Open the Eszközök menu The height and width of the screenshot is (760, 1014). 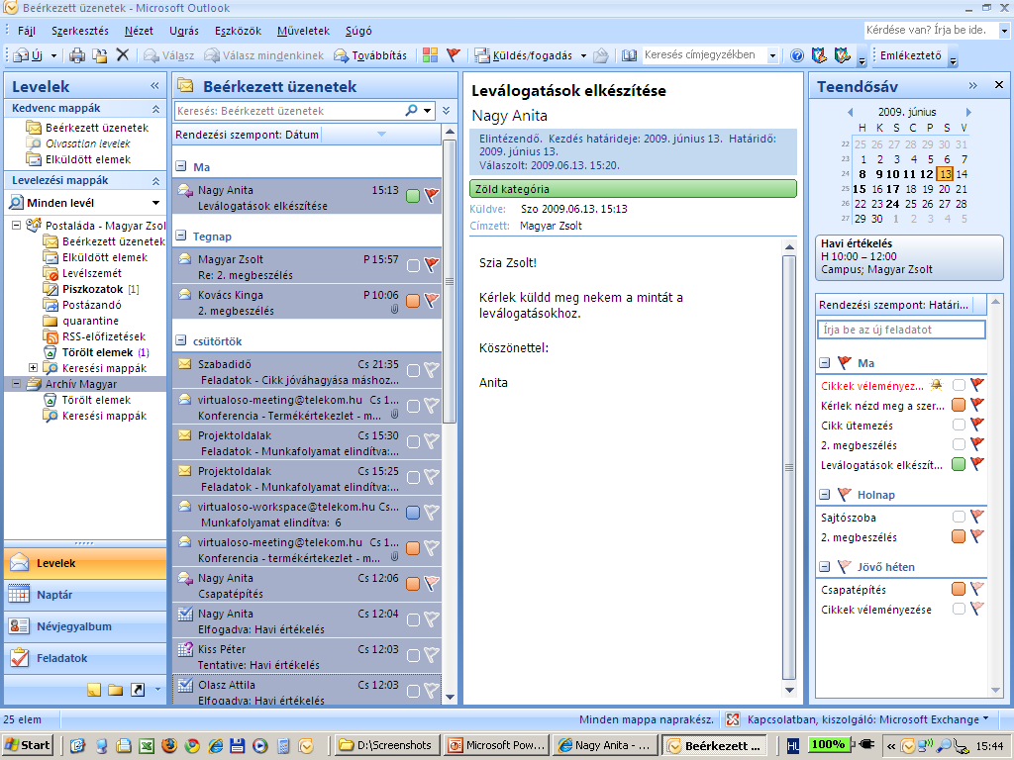click(238, 31)
